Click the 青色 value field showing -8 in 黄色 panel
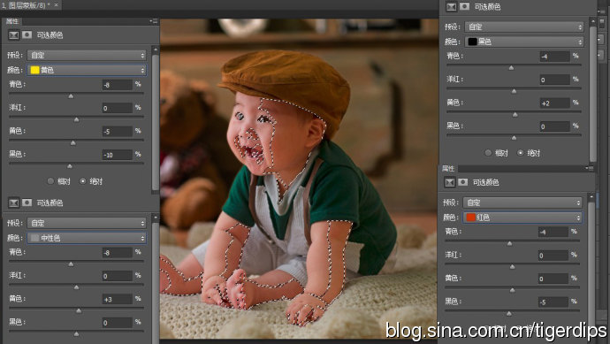Screen dimensions: 610x344 [117, 85]
